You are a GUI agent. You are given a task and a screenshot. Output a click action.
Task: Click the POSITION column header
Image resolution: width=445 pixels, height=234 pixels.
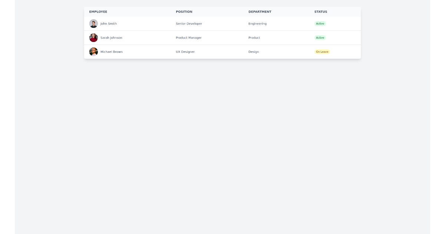pyautogui.click(x=184, y=12)
